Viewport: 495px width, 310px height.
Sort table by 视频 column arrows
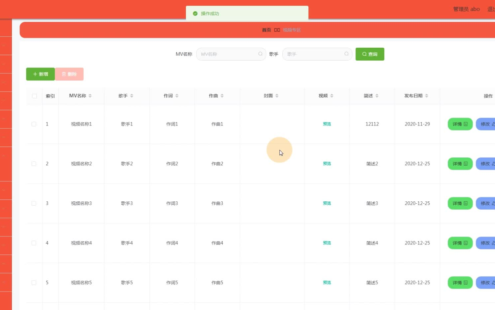pyautogui.click(x=332, y=96)
